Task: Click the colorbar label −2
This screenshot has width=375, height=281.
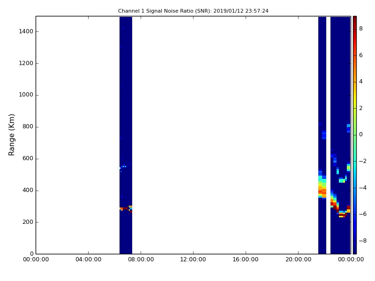Action: (x=363, y=161)
